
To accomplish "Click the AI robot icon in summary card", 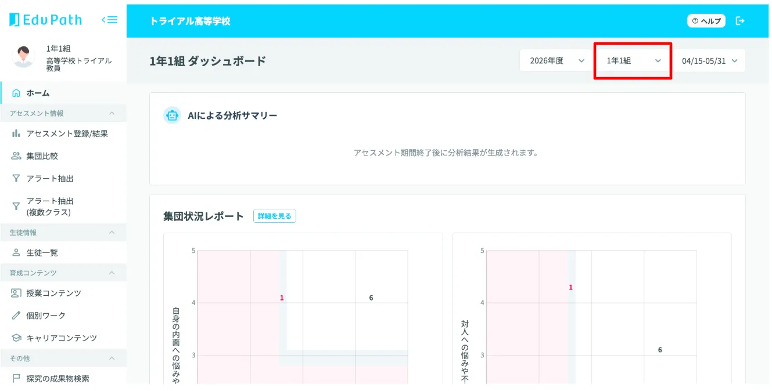I will pyautogui.click(x=172, y=115).
